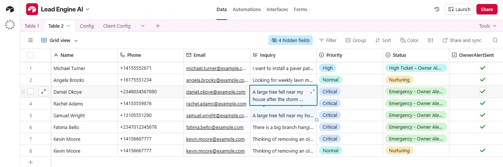Open the Filter tool

pos(327,40)
